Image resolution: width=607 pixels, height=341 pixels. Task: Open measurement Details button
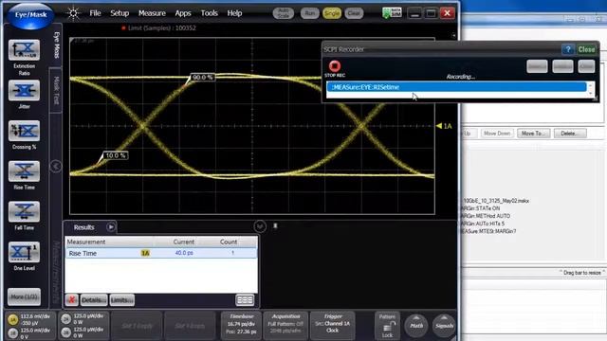pyautogui.click(x=94, y=300)
